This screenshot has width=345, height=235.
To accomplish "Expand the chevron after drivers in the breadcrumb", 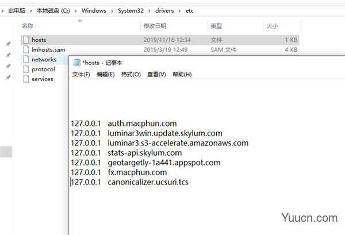I will click(179, 11).
